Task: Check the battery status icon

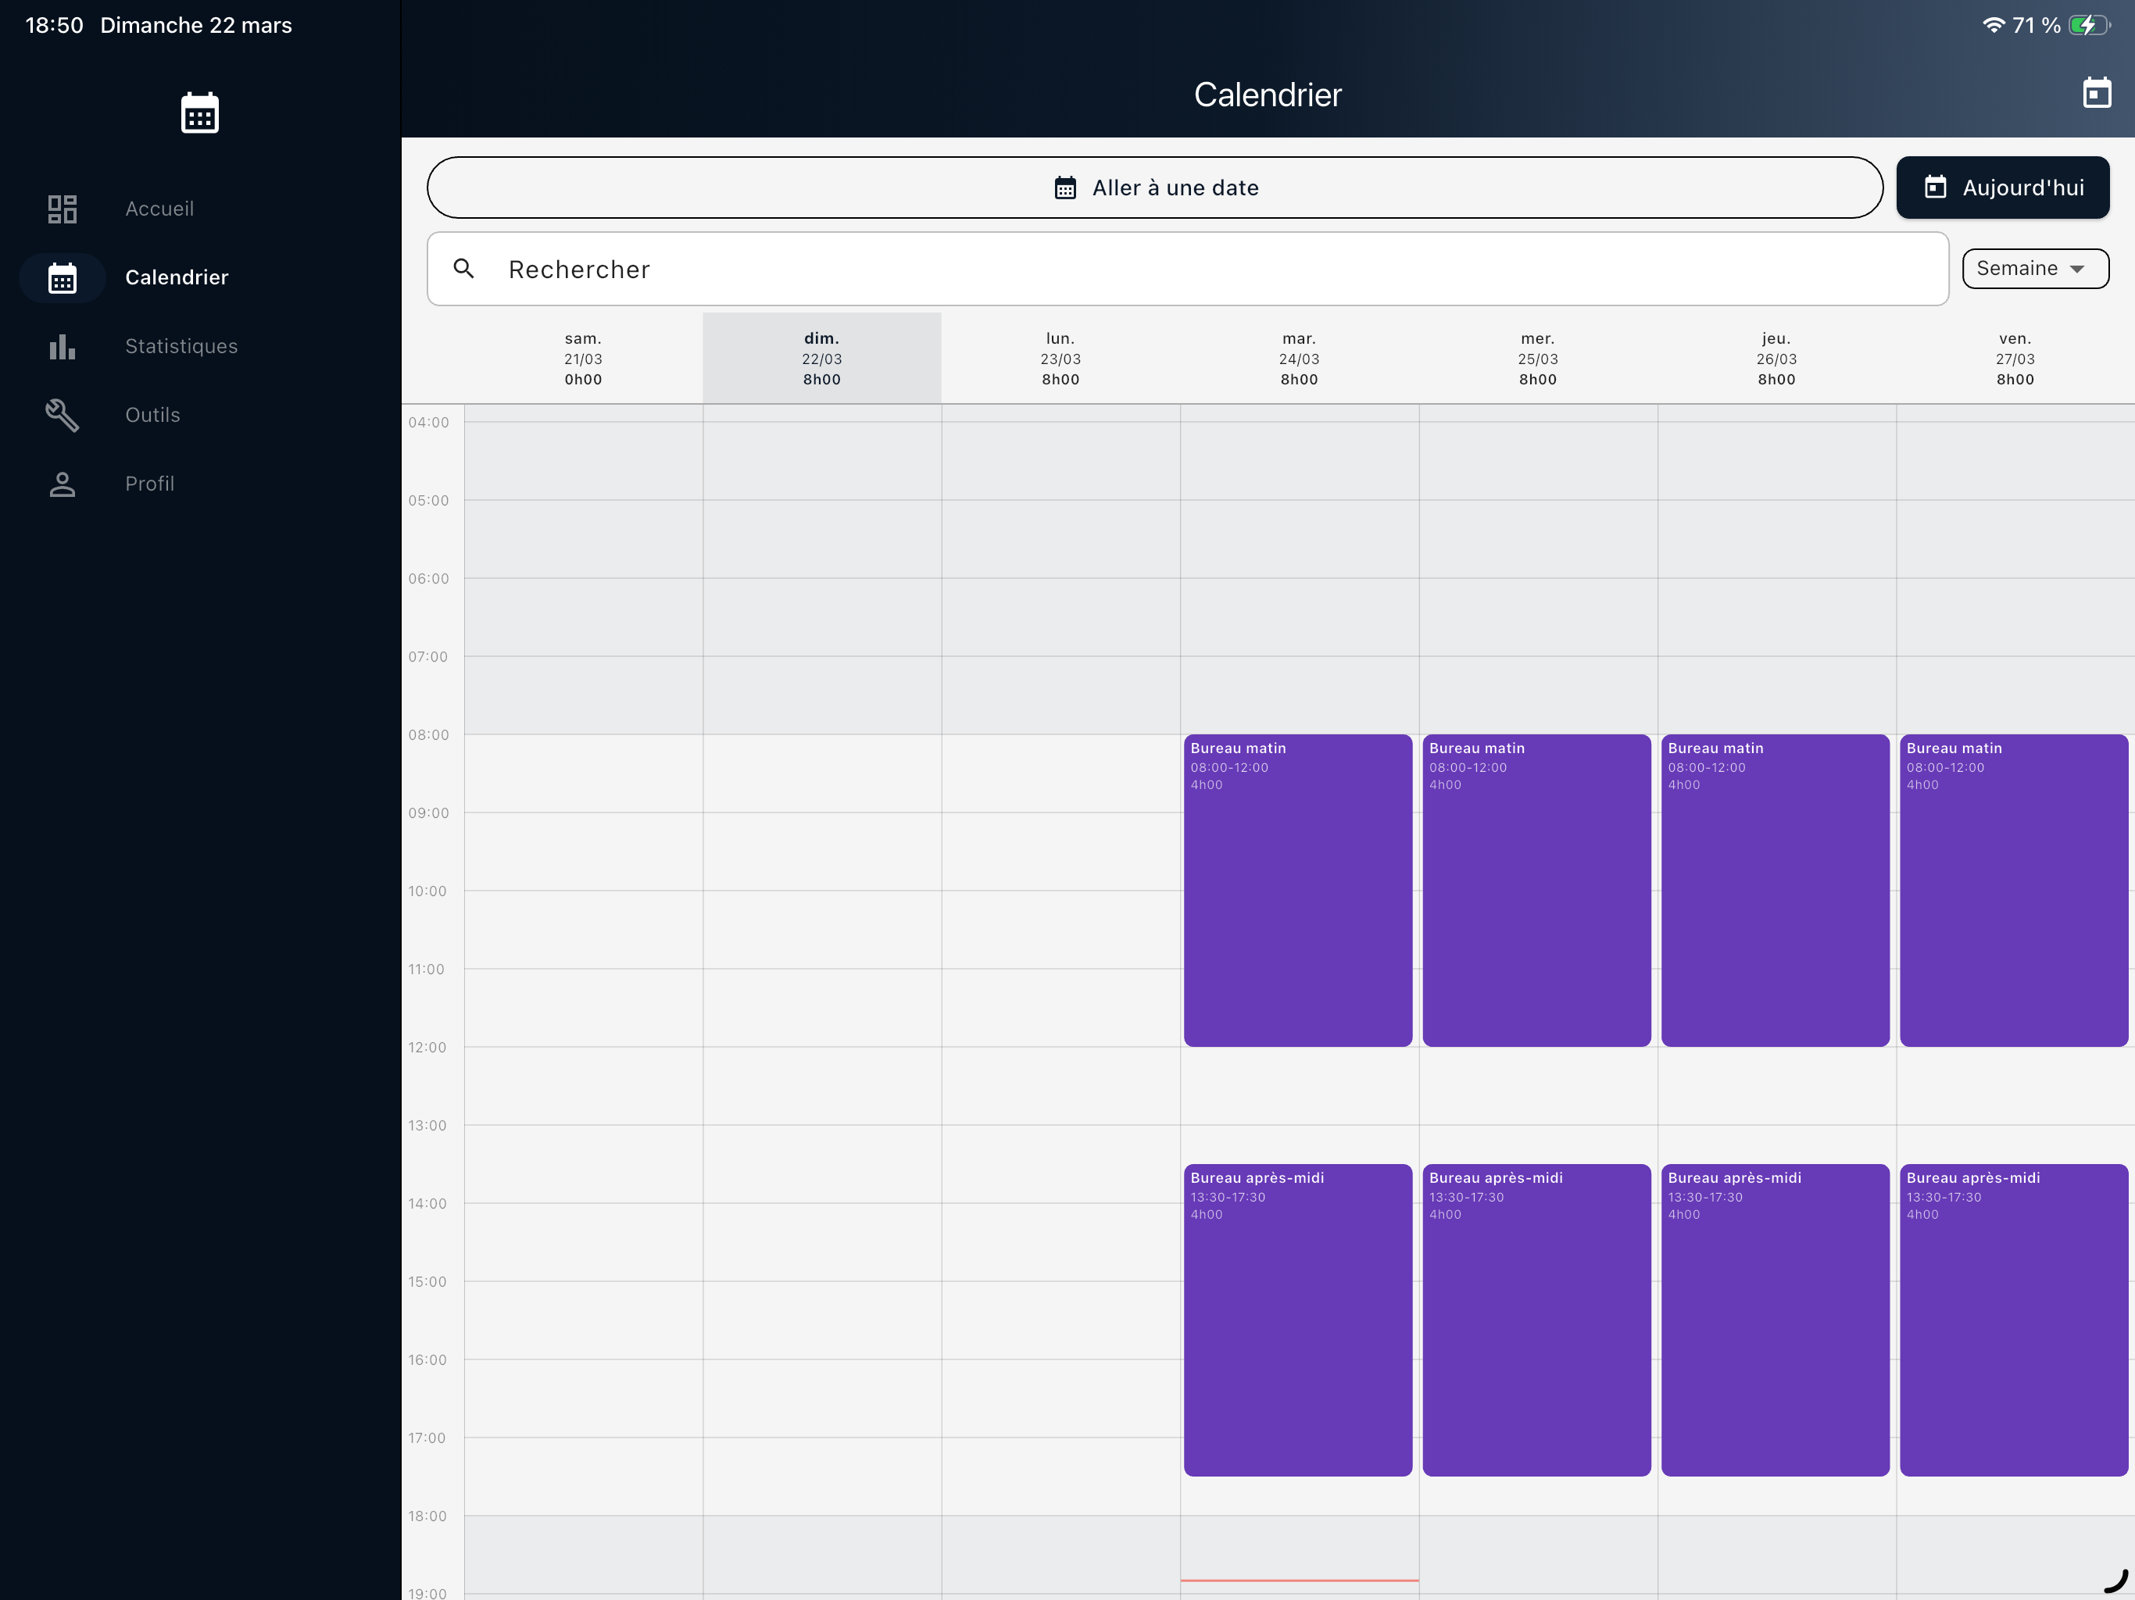Action: (x=2089, y=25)
